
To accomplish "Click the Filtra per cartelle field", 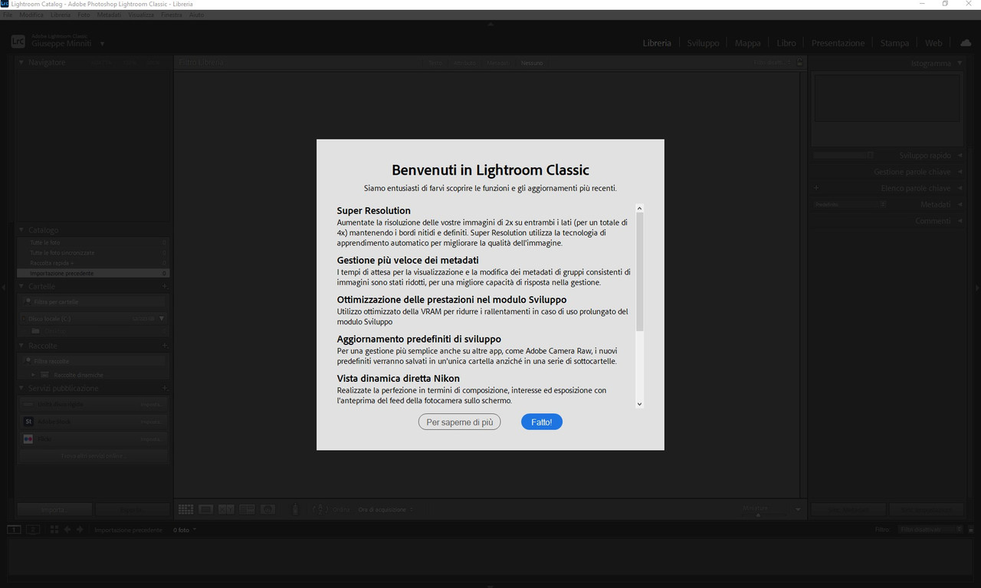I will tap(93, 302).
